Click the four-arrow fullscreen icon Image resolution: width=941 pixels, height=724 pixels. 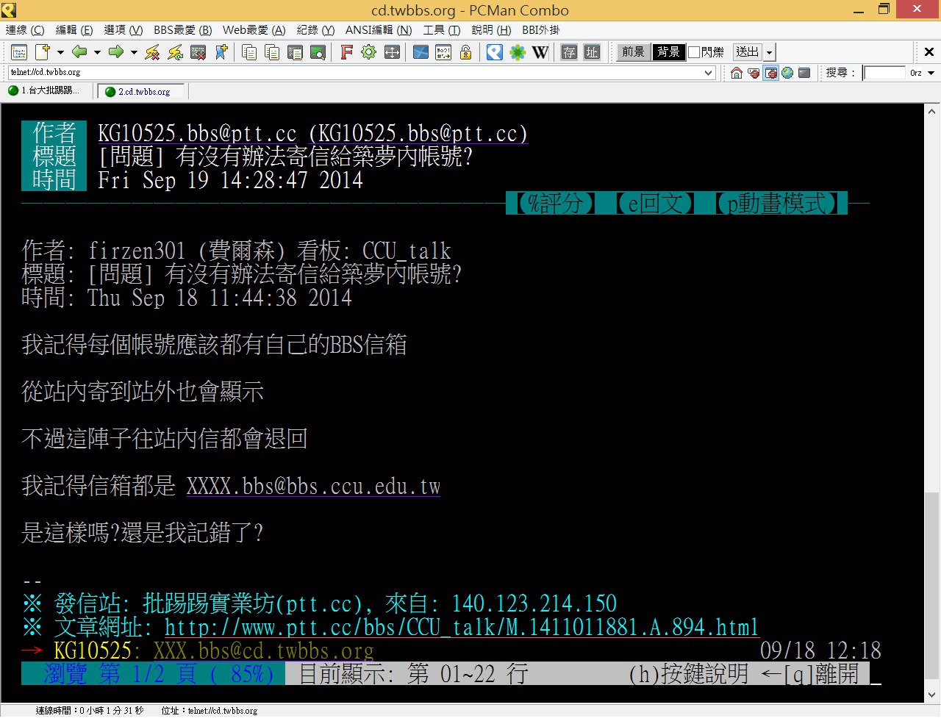point(392,52)
